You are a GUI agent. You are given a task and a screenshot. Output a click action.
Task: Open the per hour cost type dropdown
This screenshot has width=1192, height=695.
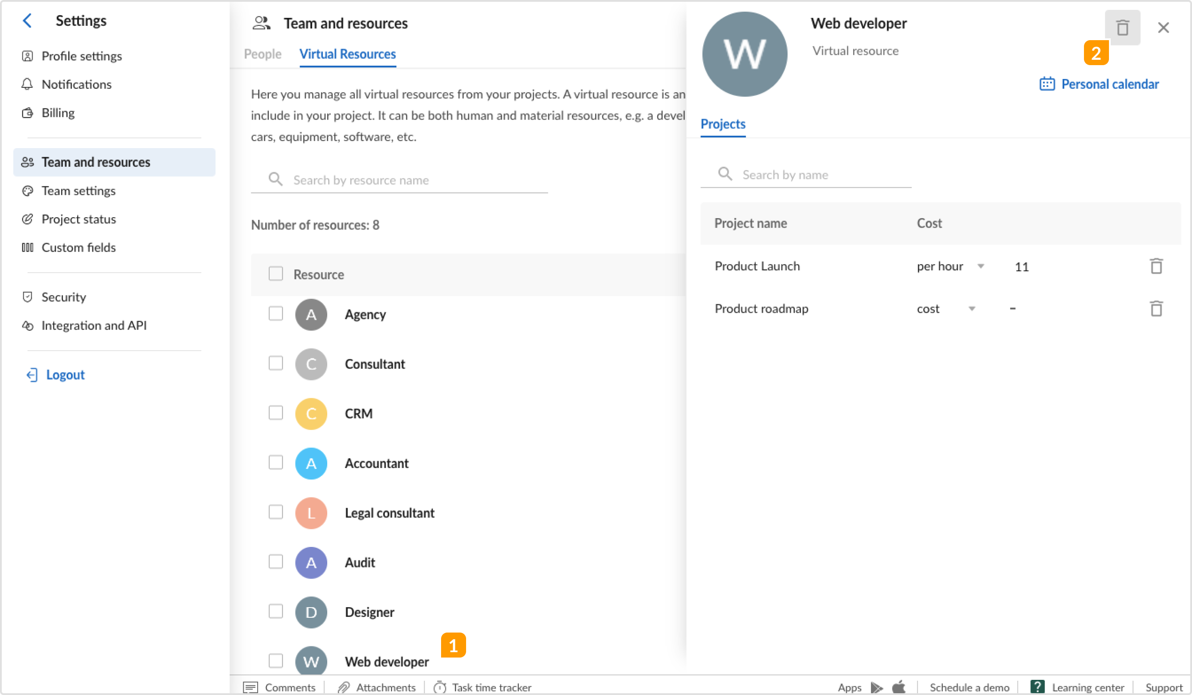pyautogui.click(x=950, y=266)
